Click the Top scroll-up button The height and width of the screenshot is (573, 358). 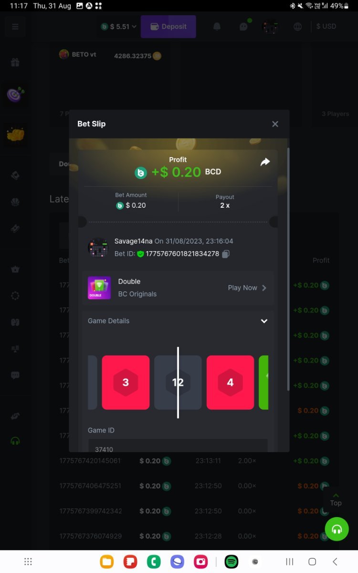pyautogui.click(x=336, y=499)
